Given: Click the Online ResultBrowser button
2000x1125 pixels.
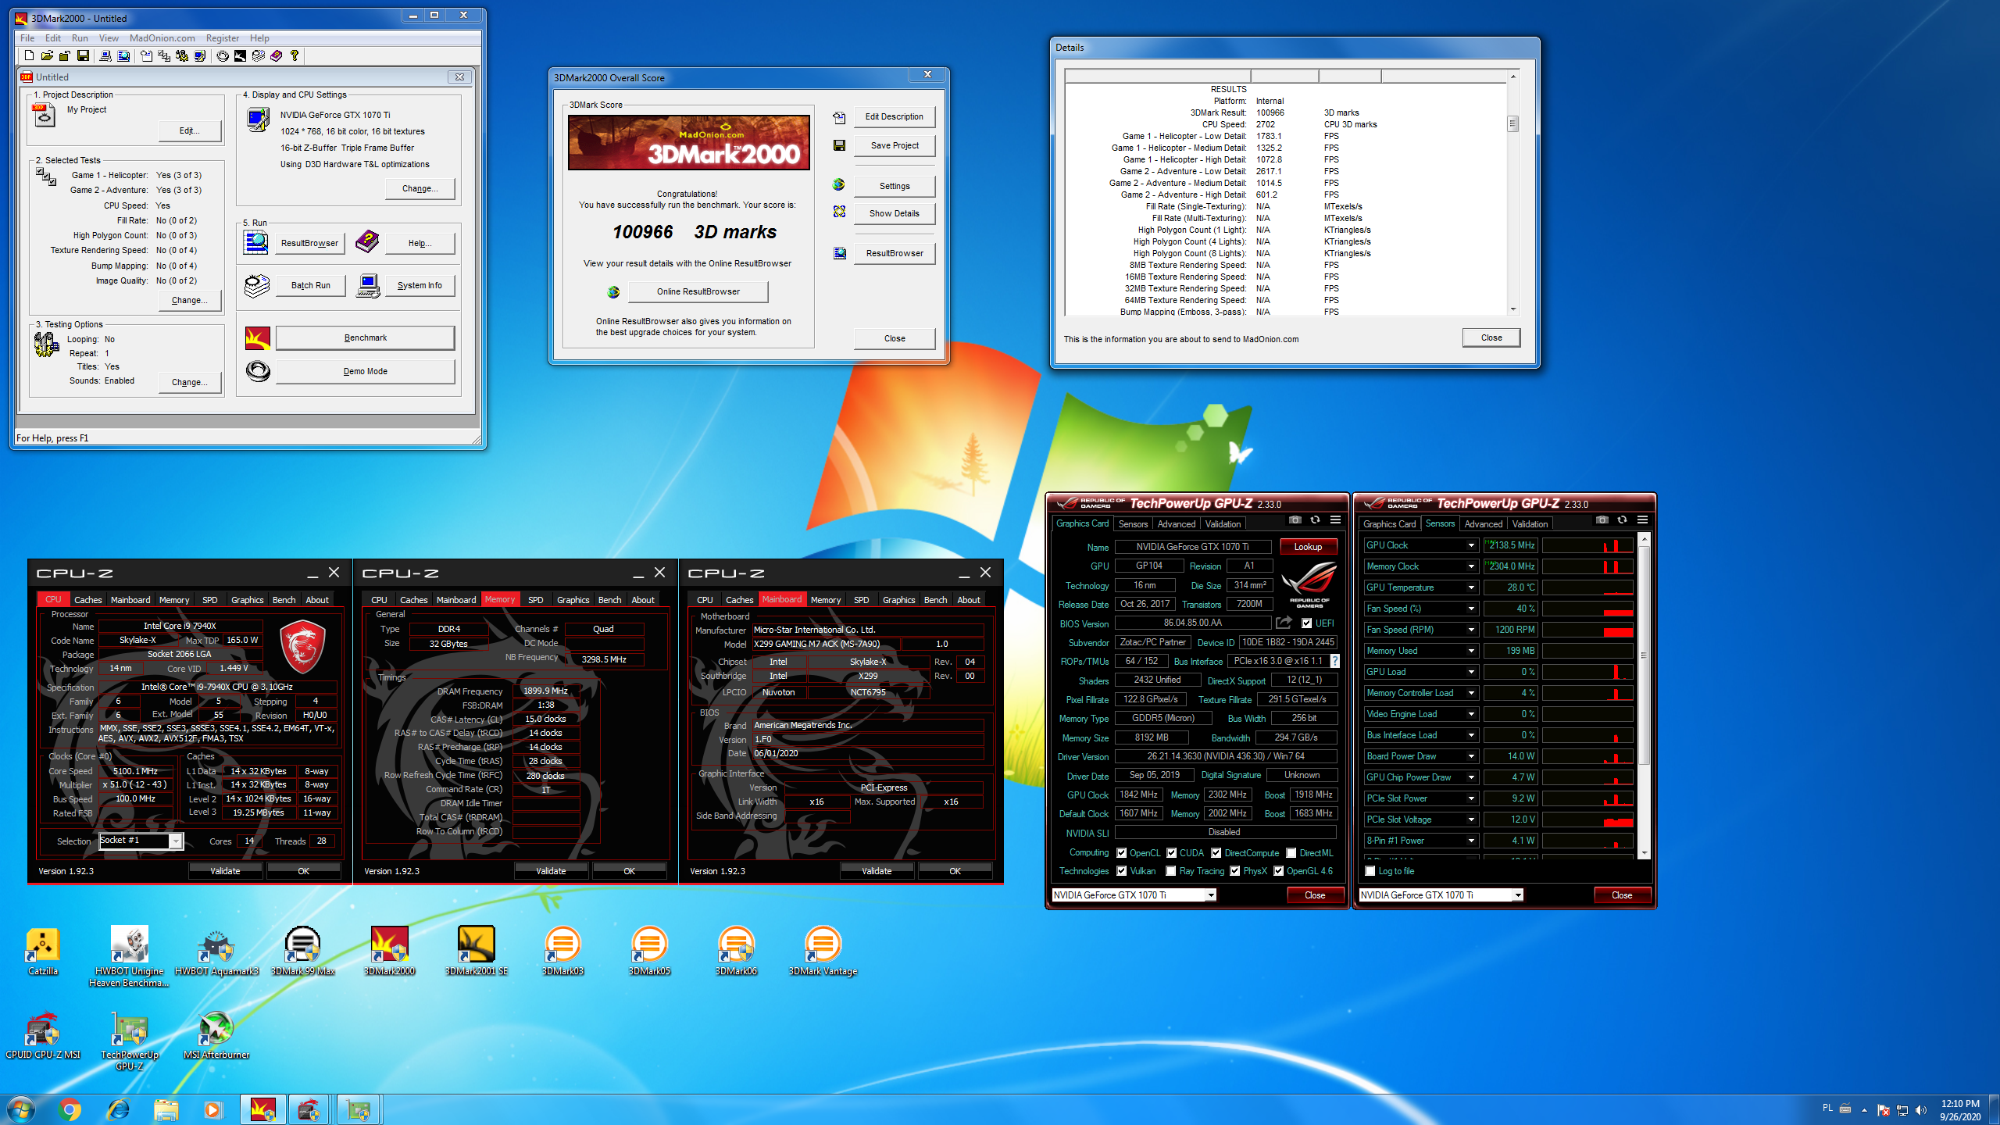Looking at the screenshot, I should coord(698,291).
